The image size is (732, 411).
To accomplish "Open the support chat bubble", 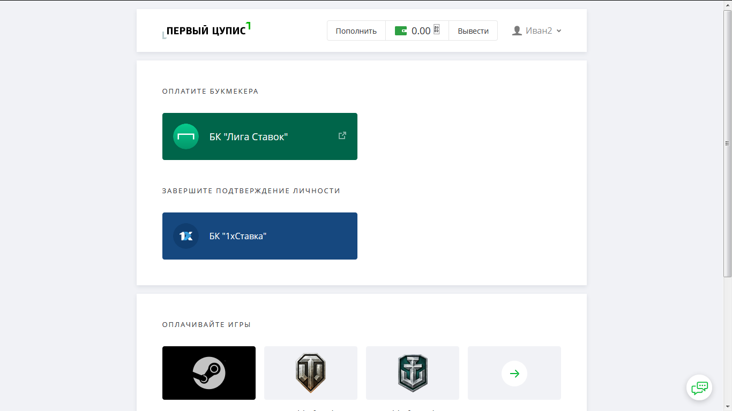I will click(x=699, y=387).
